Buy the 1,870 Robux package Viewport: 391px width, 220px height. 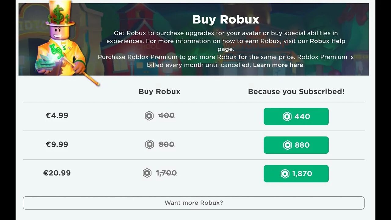point(296,174)
